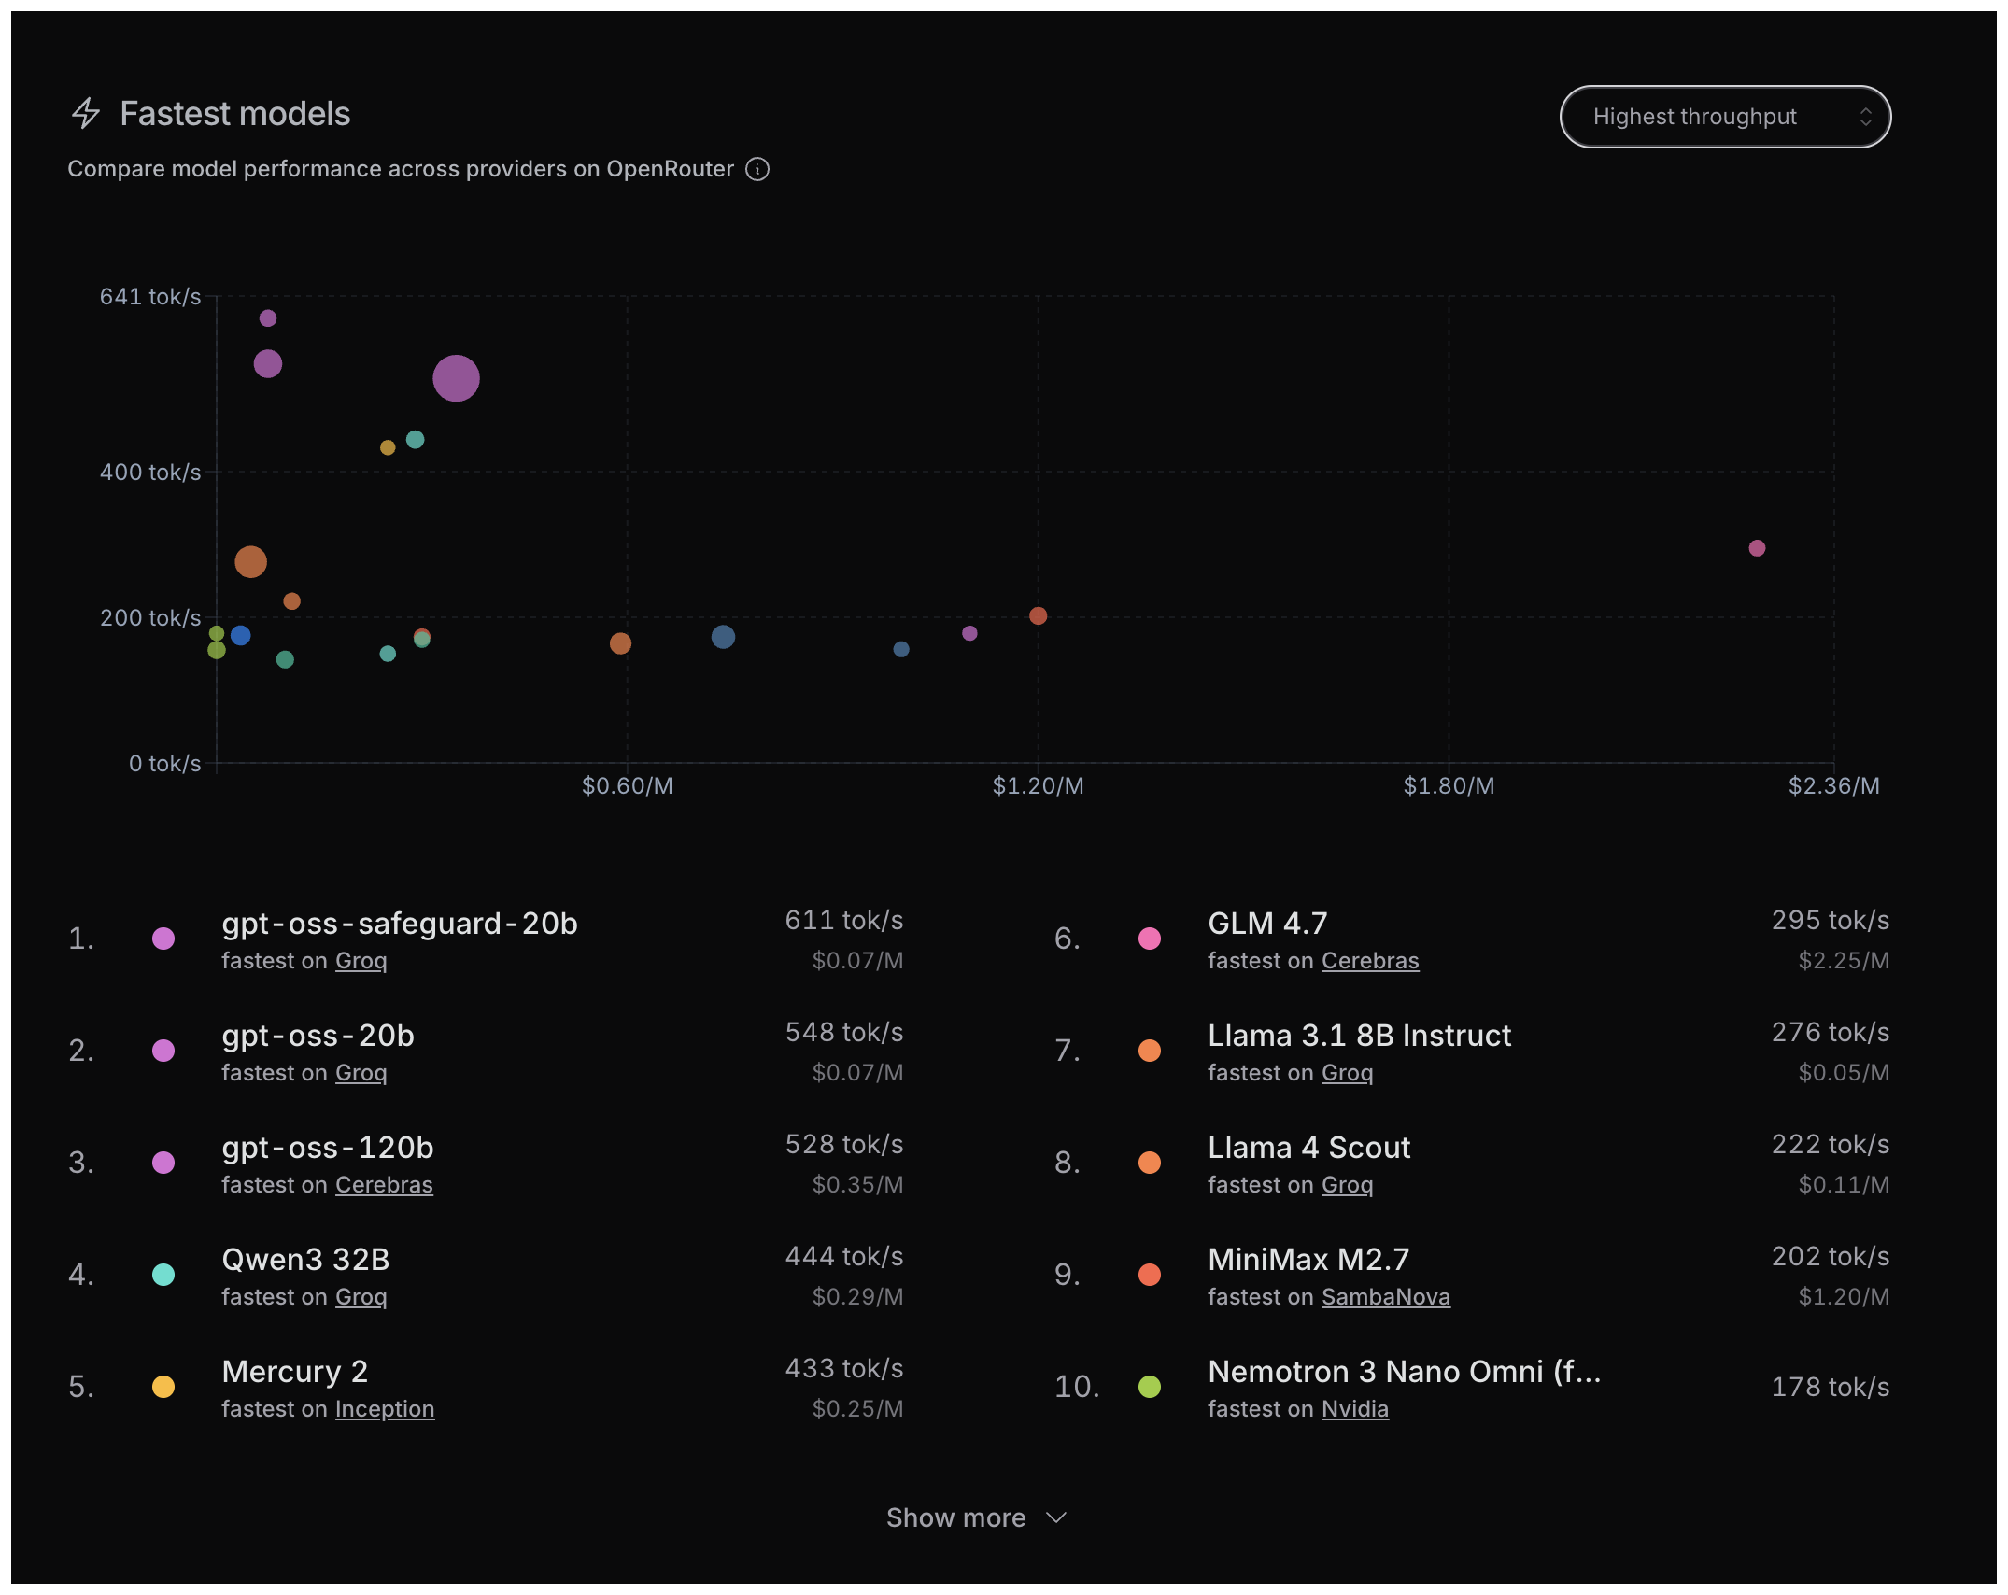This screenshot has height=1595, width=2008.
Task: Follow the Groq link under Qwen3 32B
Action: point(361,1297)
